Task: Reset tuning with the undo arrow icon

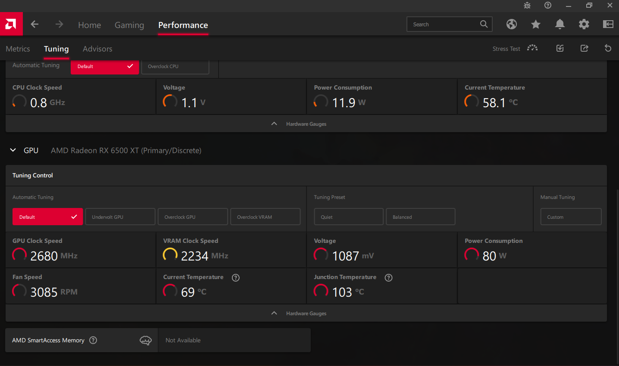Action: [x=608, y=48]
